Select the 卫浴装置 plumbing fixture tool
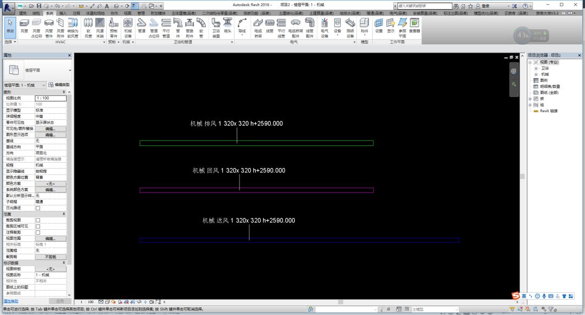The width and height of the screenshot is (585, 315). click(x=216, y=28)
